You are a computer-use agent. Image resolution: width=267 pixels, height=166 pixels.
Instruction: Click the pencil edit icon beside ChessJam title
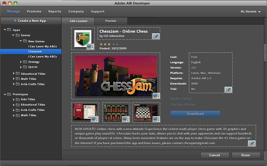click(x=156, y=36)
